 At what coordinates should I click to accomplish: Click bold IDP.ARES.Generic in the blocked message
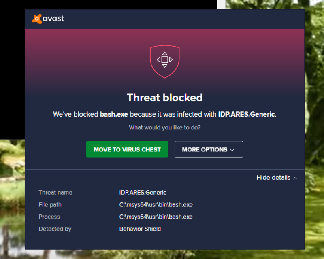coord(246,115)
